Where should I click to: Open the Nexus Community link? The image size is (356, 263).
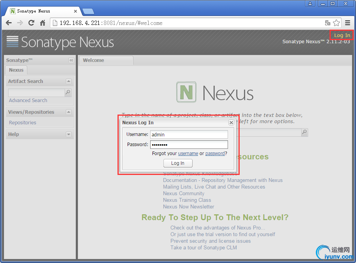184,193
